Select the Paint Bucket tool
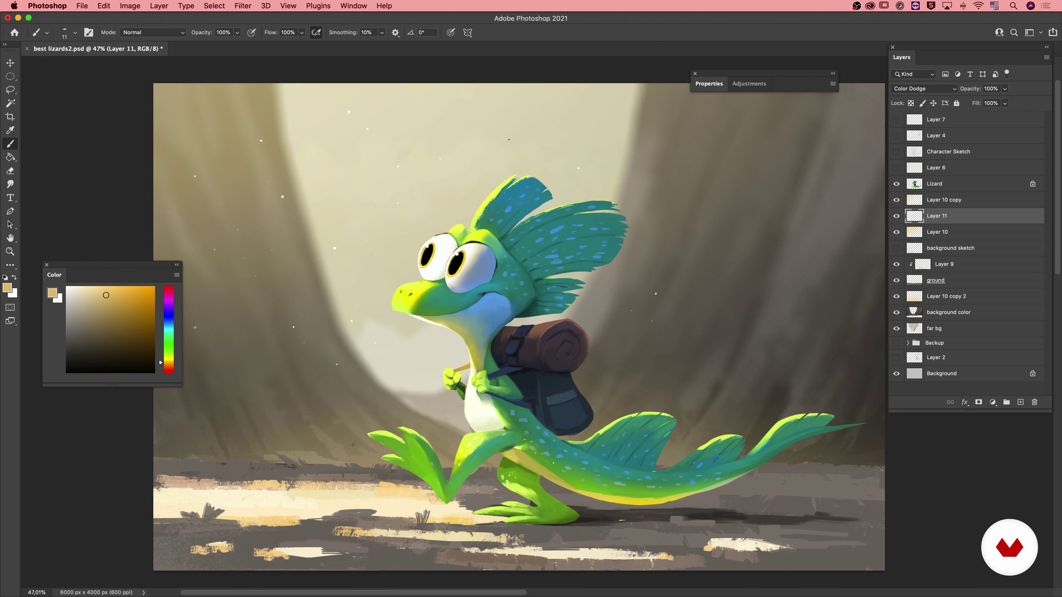Image resolution: width=1062 pixels, height=597 pixels. pyautogui.click(x=10, y=157)
